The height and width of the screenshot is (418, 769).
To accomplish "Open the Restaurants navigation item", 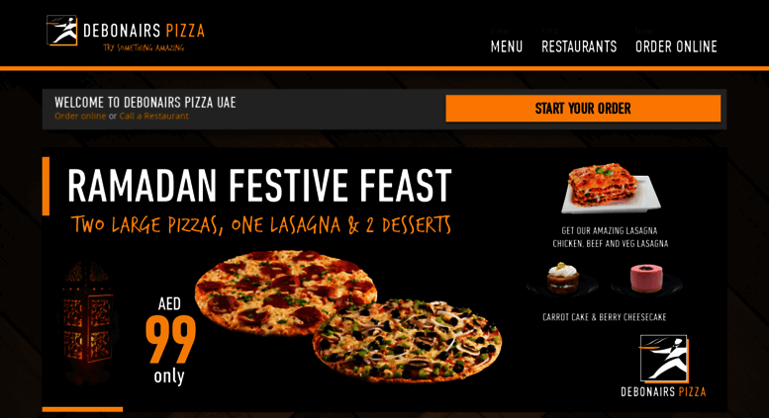I will coord(579,46).
